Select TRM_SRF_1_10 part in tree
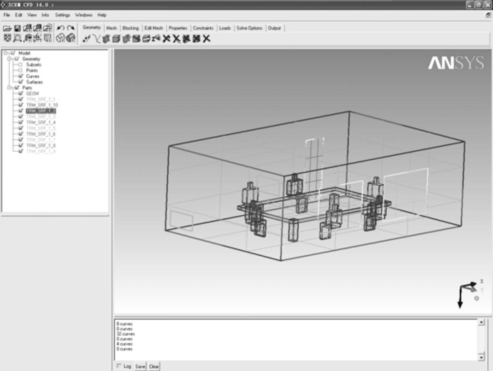Image resolution: width=493 pixels, height=371 pixels. coord(42,105)
